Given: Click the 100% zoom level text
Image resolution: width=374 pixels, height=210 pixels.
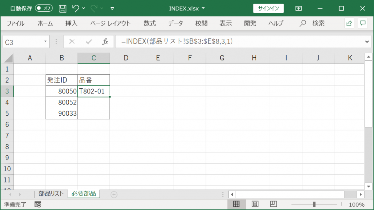Looking at the screenshot, I should (356, 205).
